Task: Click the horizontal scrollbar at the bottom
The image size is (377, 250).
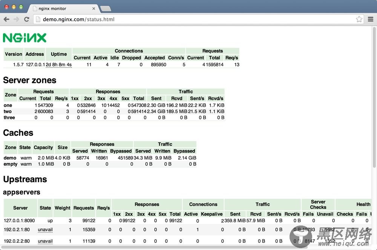Action: click(154, 247)
